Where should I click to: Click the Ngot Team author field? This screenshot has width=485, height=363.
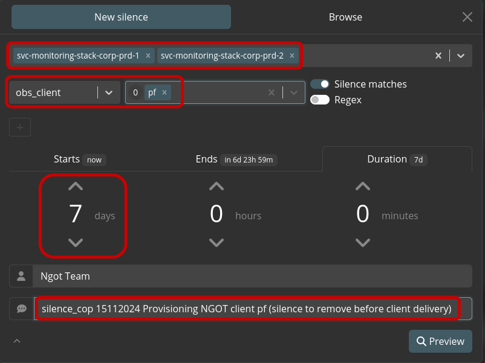tap(252, 276)
